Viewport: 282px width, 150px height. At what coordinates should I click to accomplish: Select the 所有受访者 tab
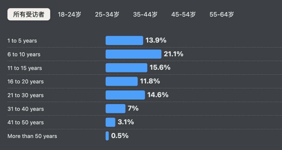pyautogui.click(x=29, y=14)
